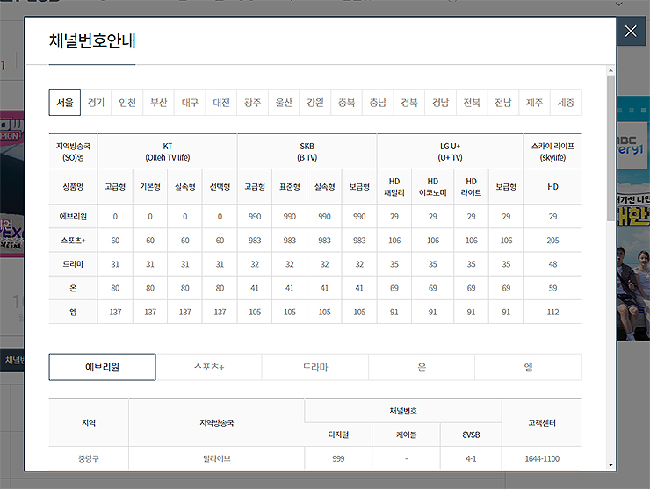Image resolution: width=650 pixels, height=489 pixels.
Task: Click the 채널번호안내 popup title
Action: (x=92, y=41)
